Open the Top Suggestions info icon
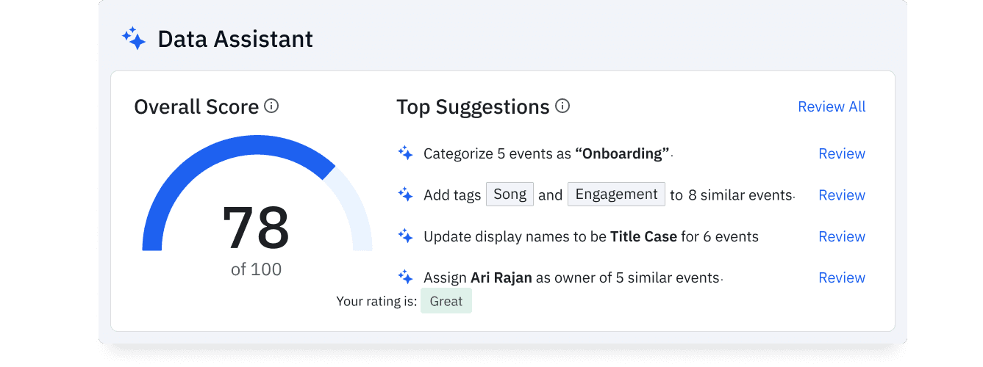Viewport: 983px width, 367px height. (x=562, y=106)
